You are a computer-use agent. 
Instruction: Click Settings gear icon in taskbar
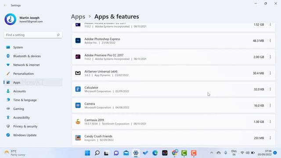[x=136, y=153]
